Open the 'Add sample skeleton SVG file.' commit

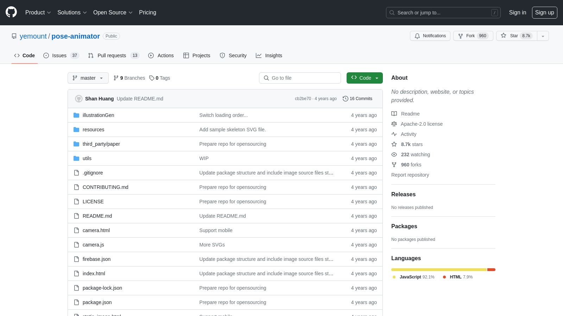pyautogui.click(x=233, y=130)
